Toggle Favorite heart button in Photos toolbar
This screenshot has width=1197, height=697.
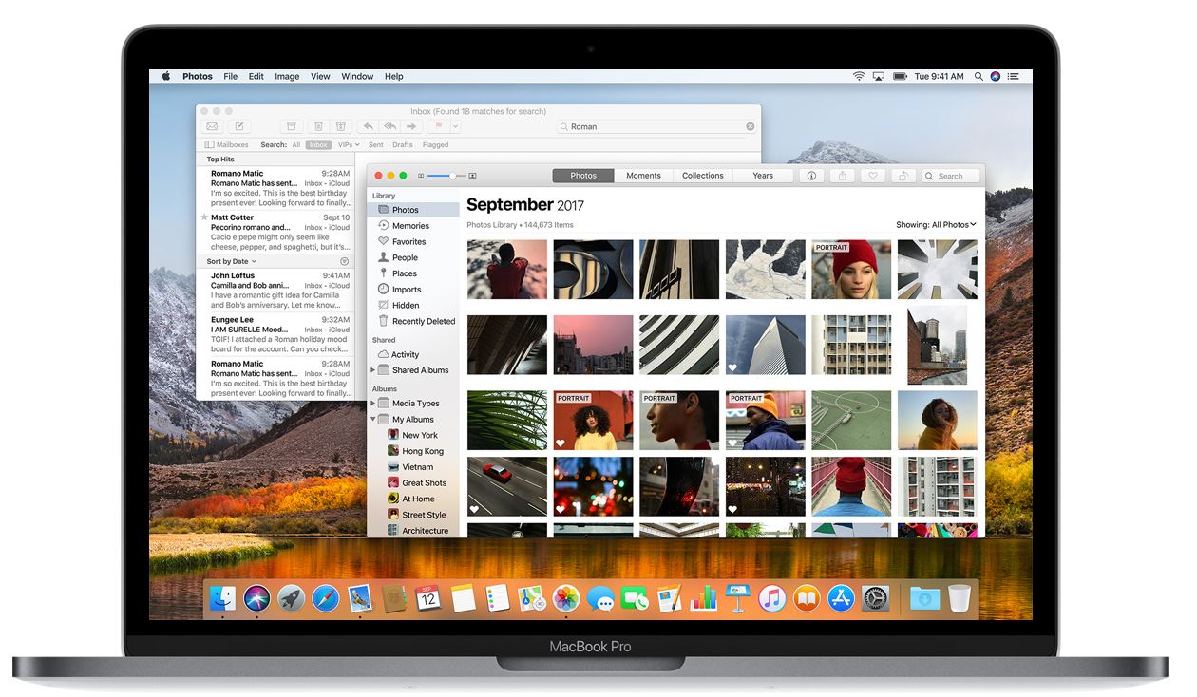pyautogui.click(x=873, y=176)
